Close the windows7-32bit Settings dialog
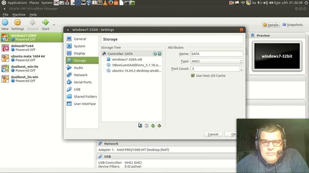The height and width of the screenshot is (173, 309). 241,30
